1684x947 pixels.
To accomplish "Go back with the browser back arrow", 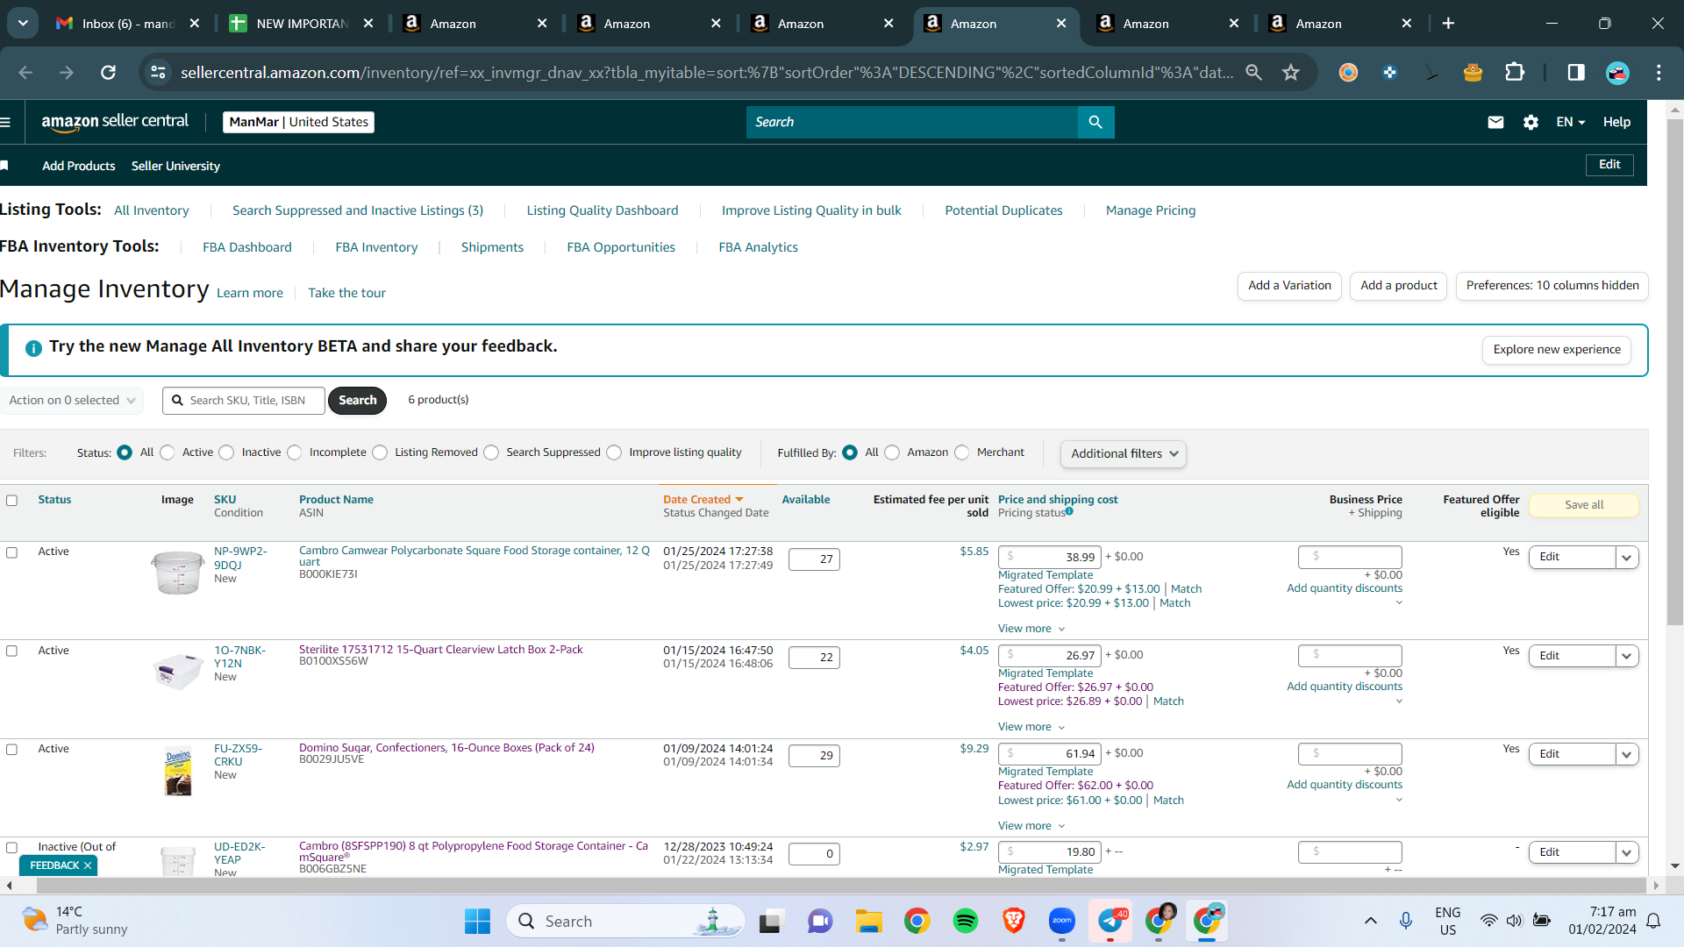I will [x=25, y=73].
